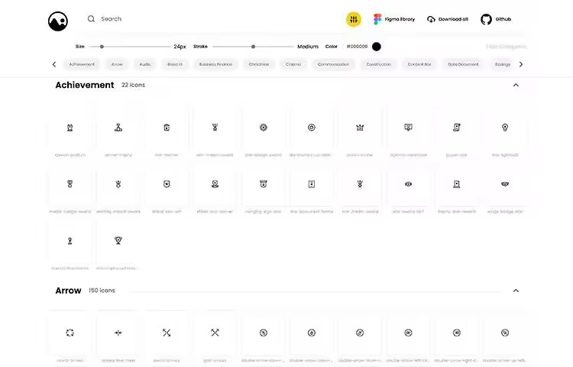Select the medal badge award icon
Viewport: 573px width, 367px height.
pos(70,184)
